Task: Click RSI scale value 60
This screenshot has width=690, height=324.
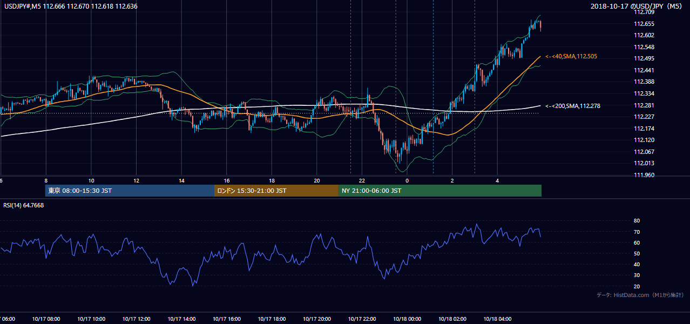Action: click(637, 242)
